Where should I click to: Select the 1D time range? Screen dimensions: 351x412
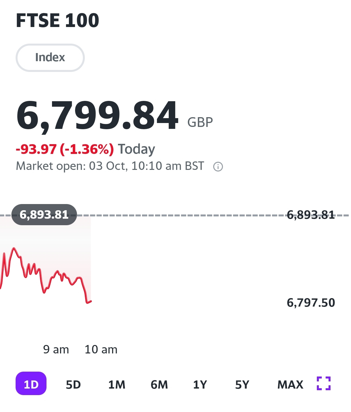tap(31, 383)
